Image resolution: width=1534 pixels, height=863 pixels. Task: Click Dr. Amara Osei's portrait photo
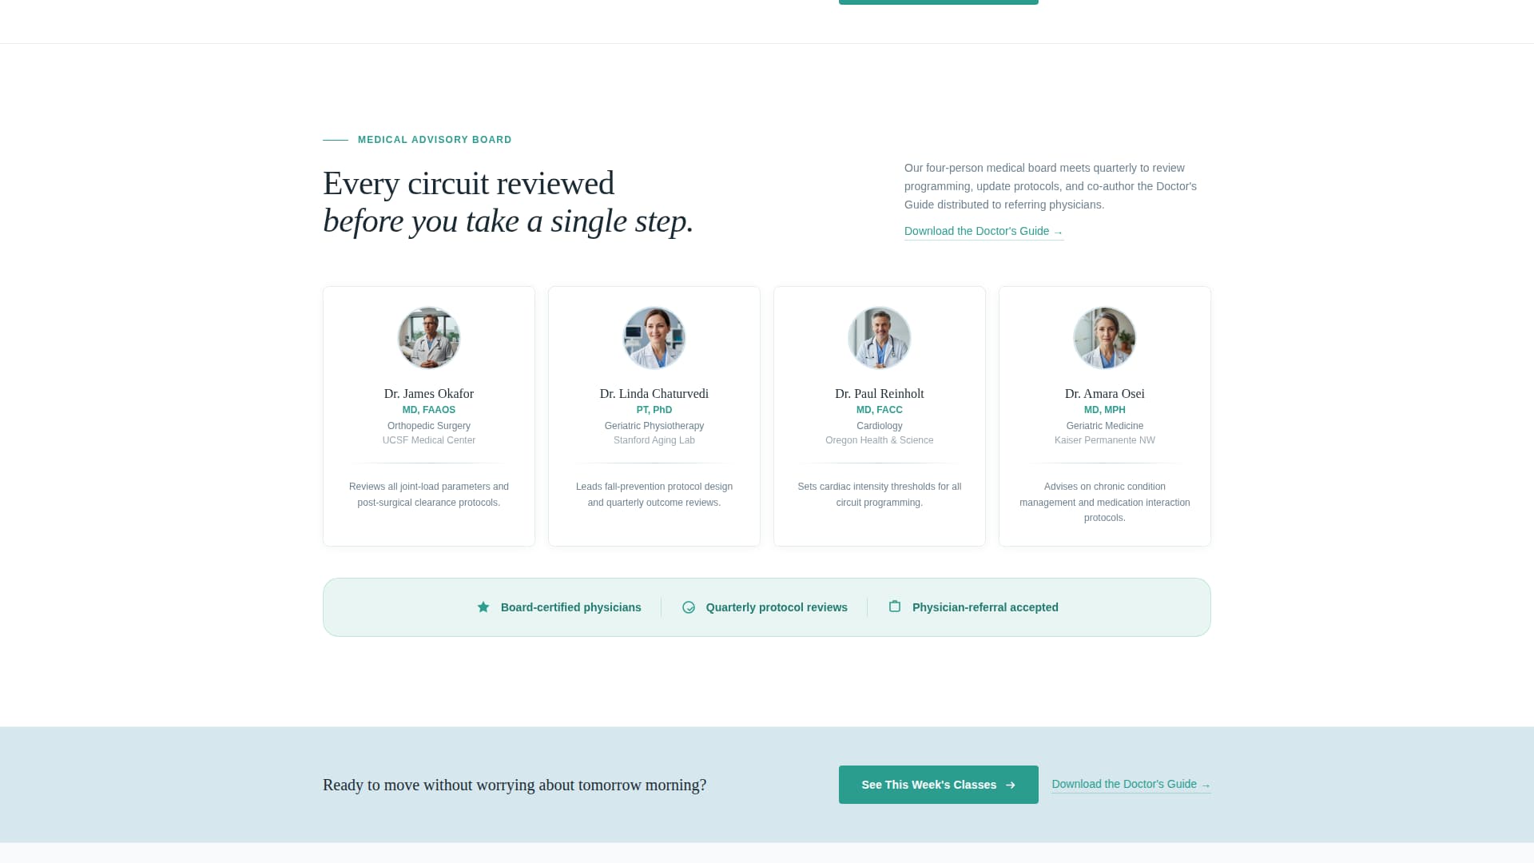1105,338
